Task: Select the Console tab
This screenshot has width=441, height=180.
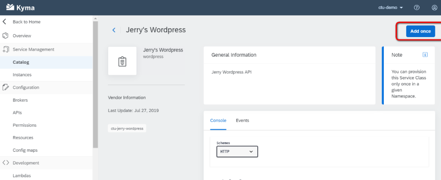Action: [x=218, y=120]
